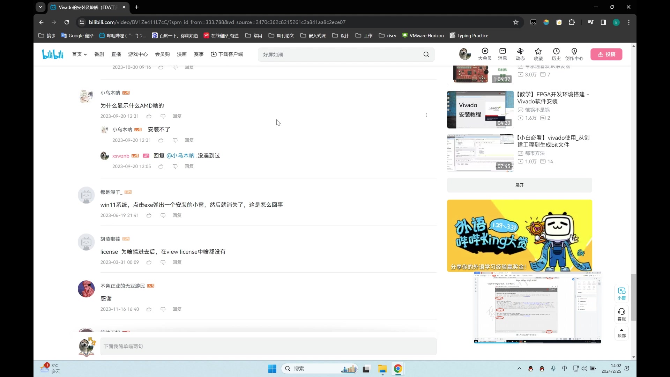Open the 历史 history icon
This screenshot has height=377, width=670.
[556, 54]
